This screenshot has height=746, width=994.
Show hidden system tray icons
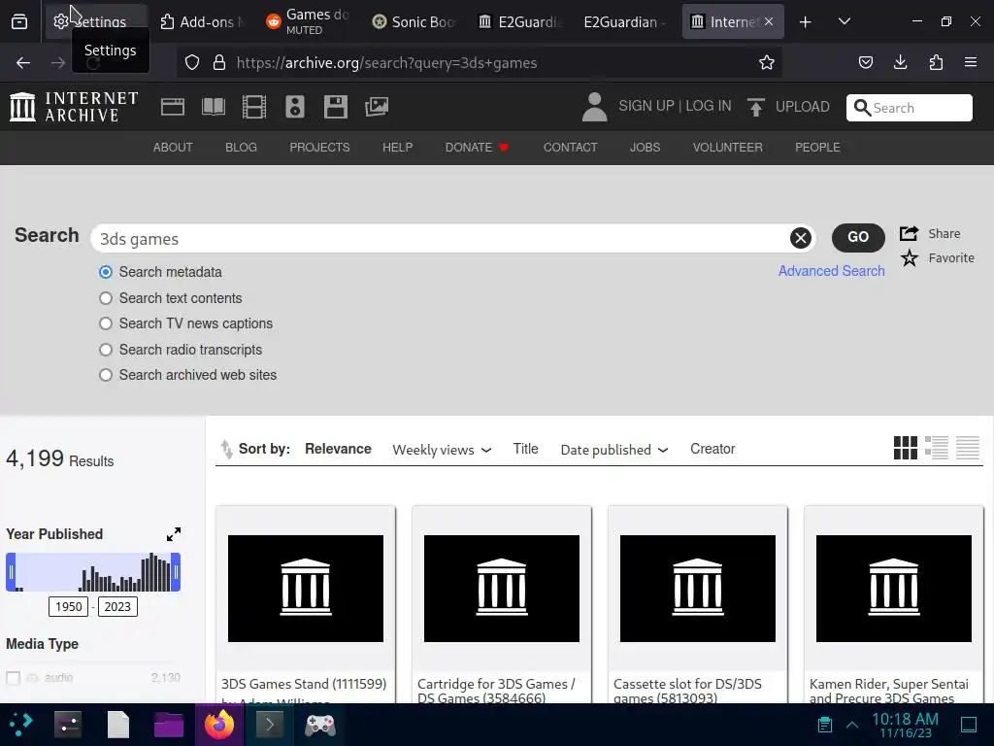pyautogui.click(x=852, y=725)
